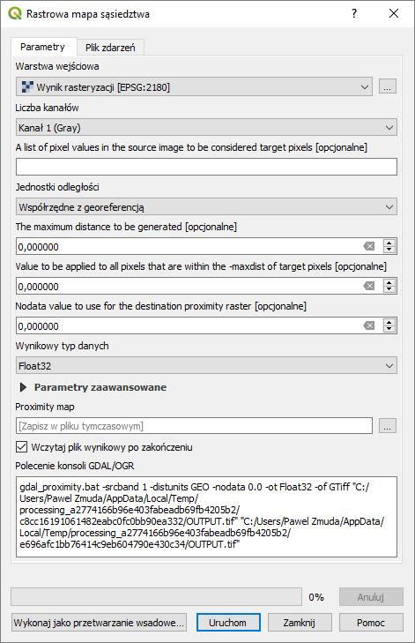The width and height of the screenshot is (415, 643).
Task: Clear the maximum distance value field
Action: point(368,246)
